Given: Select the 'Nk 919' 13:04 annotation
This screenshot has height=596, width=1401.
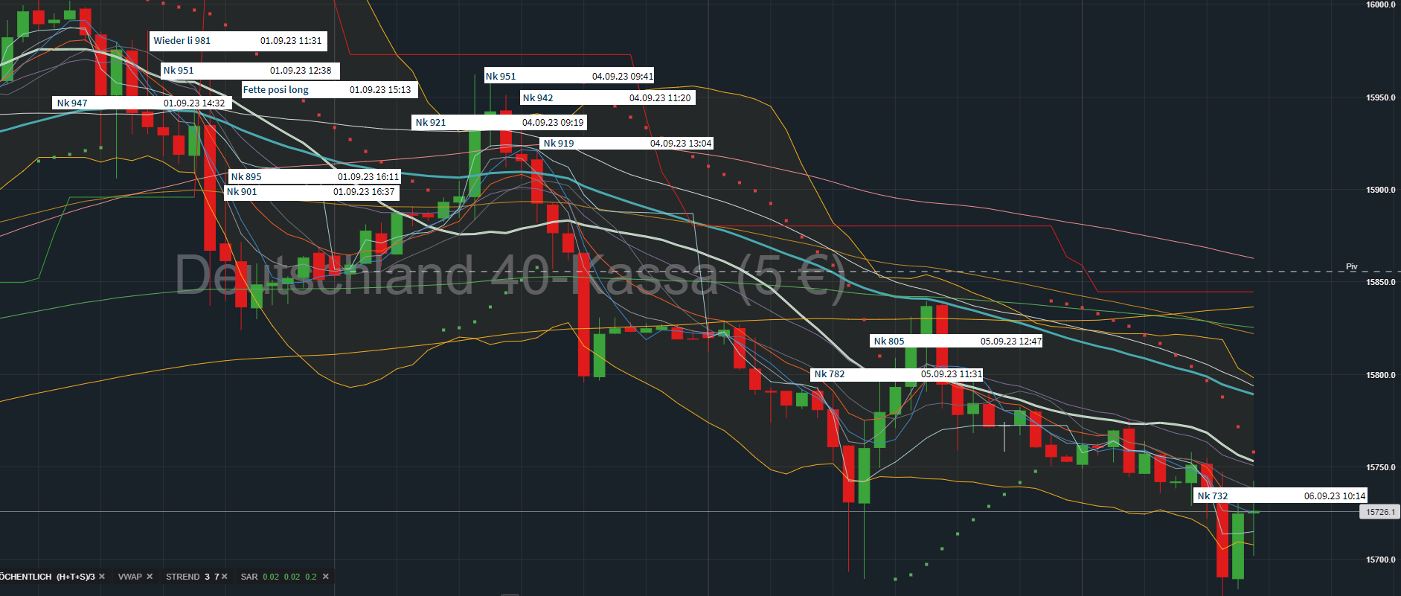Looking at the screenshot, I should (x=627, y=144).
